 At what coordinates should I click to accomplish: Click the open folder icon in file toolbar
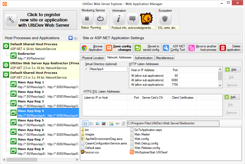pyautogui.click(x=111, y=124)
